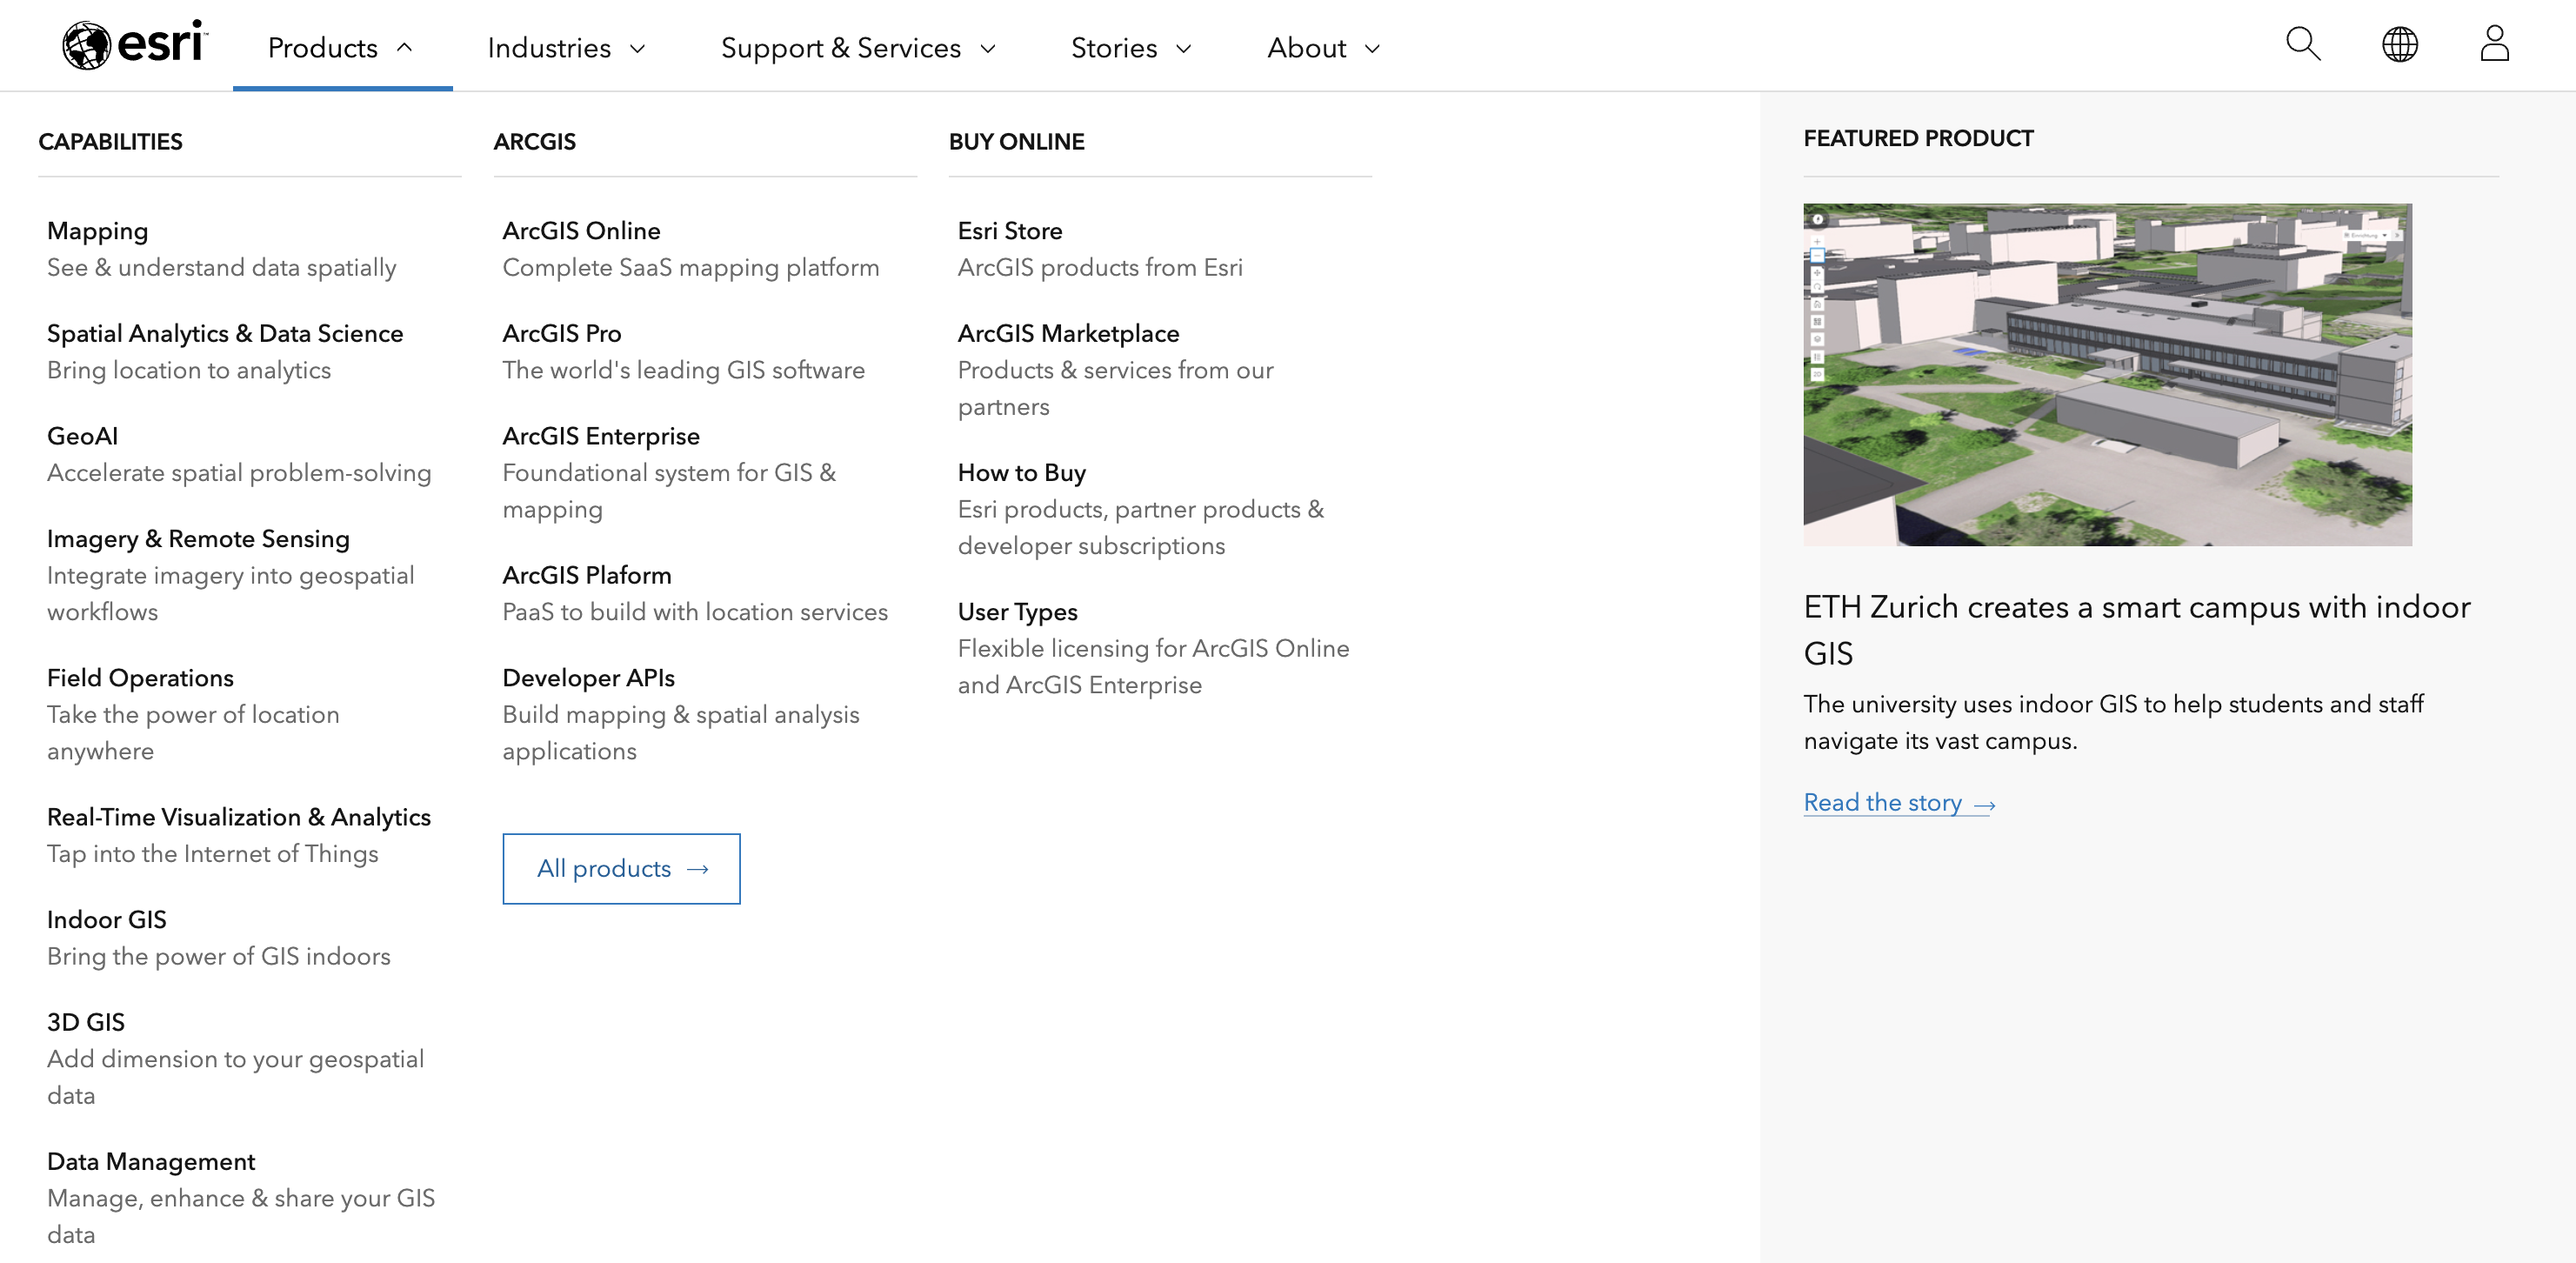2576x1263 pixels.
Task: Open the Support & Services menu
Action: tap(859, 47)
